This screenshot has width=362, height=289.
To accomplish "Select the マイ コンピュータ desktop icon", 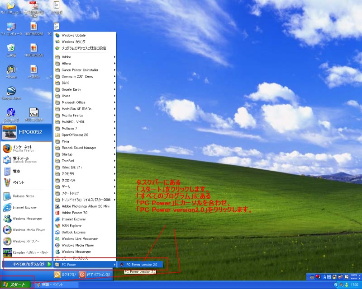I will coord(11,29).
